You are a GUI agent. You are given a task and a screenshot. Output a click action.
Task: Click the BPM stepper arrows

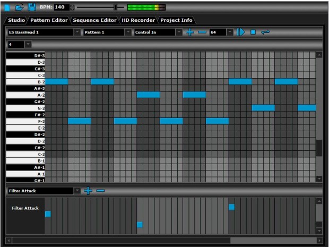point(72,7)
